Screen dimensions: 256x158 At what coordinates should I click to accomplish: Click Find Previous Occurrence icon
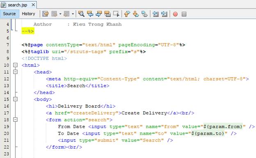click(90, 14)
